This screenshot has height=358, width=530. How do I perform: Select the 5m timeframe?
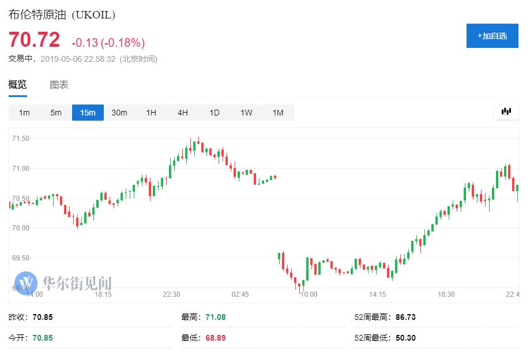pos(56,113)
